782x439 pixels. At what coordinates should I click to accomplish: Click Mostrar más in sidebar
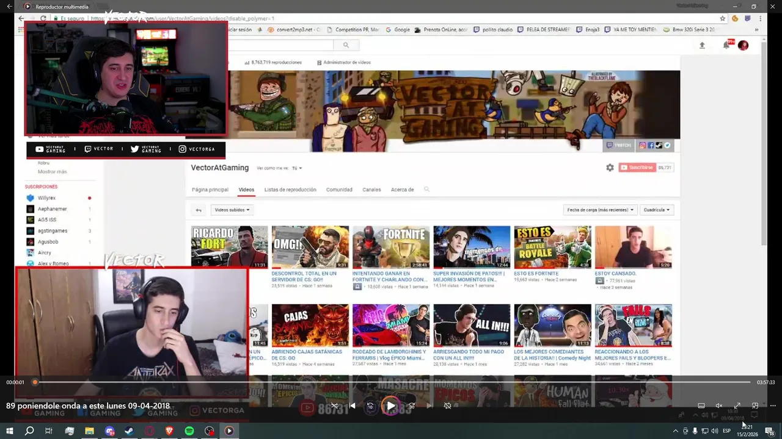(x=53, y=172)
